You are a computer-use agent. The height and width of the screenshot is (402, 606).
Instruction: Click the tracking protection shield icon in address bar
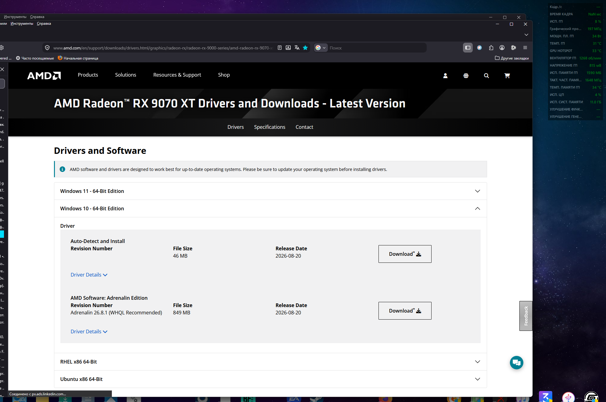pyautogui.click(x=47, y=48)
